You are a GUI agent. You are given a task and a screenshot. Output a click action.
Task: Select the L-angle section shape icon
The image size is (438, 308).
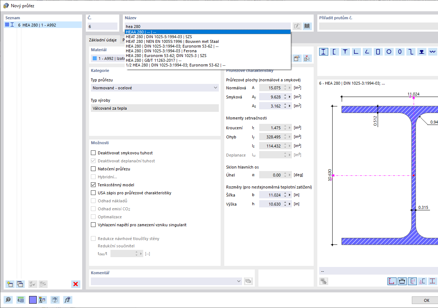356,52
